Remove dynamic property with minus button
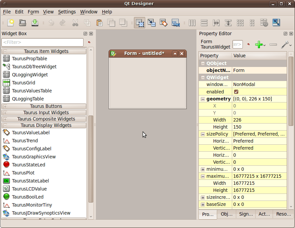295x228 pixels. pos(273,44)
